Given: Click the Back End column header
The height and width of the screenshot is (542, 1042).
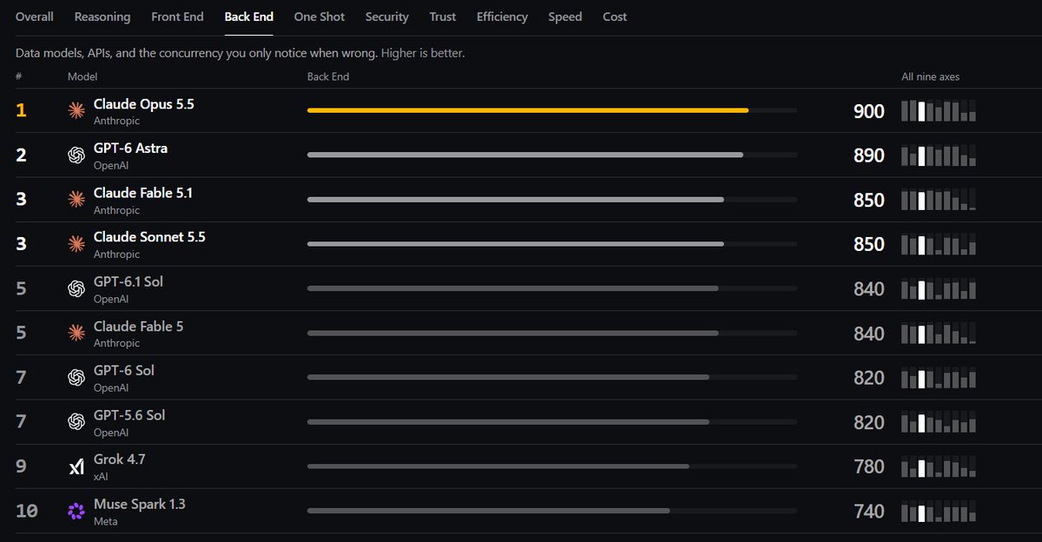Looking at the screenshot, I should click(328, 76).
